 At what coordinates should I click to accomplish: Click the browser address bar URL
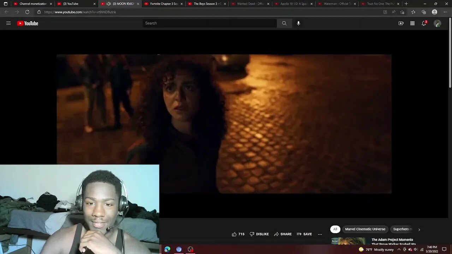[80, 12]
